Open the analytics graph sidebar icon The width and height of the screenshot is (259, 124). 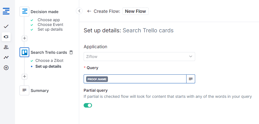point(6,57)
